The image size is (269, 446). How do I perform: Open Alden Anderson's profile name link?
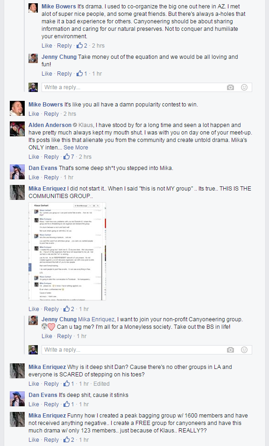(50, 125)
